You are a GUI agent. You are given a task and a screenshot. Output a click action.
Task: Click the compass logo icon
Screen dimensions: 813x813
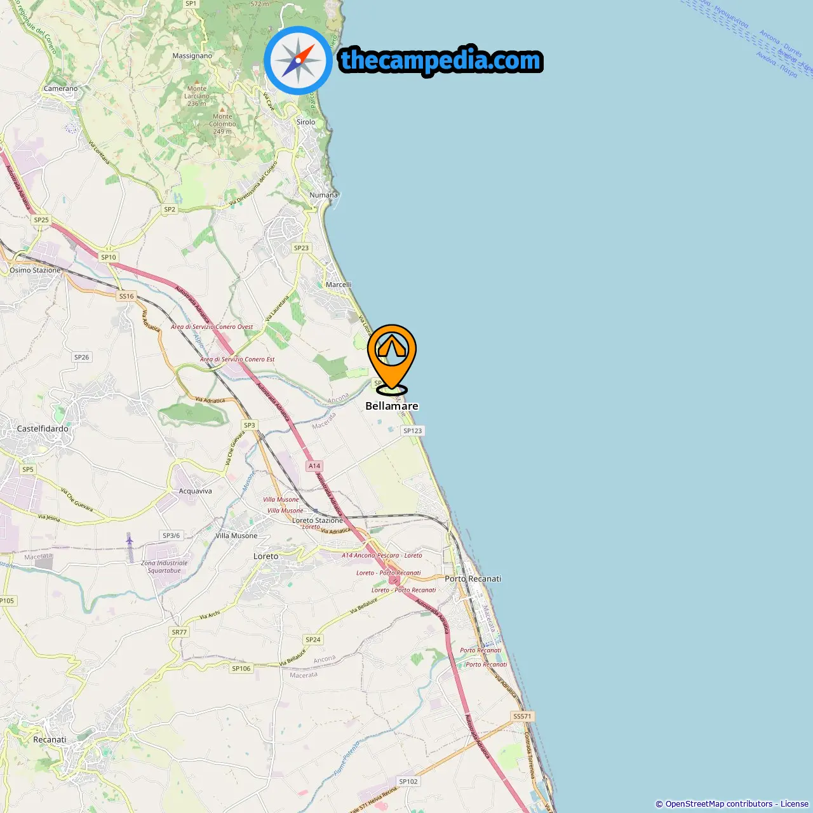pos(298,60)
